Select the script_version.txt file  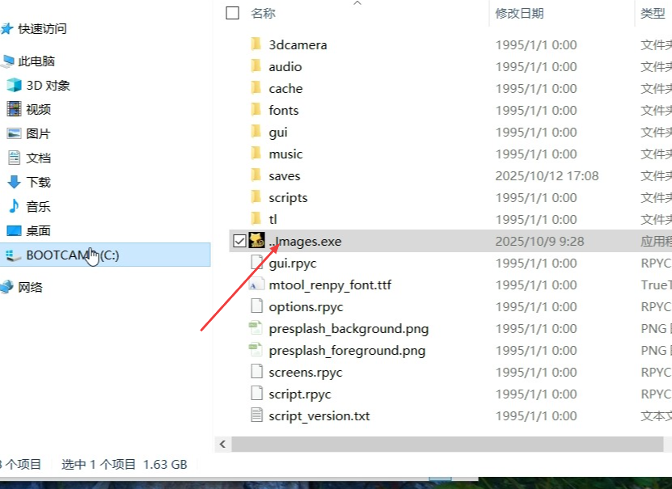(x=319, y=415)
